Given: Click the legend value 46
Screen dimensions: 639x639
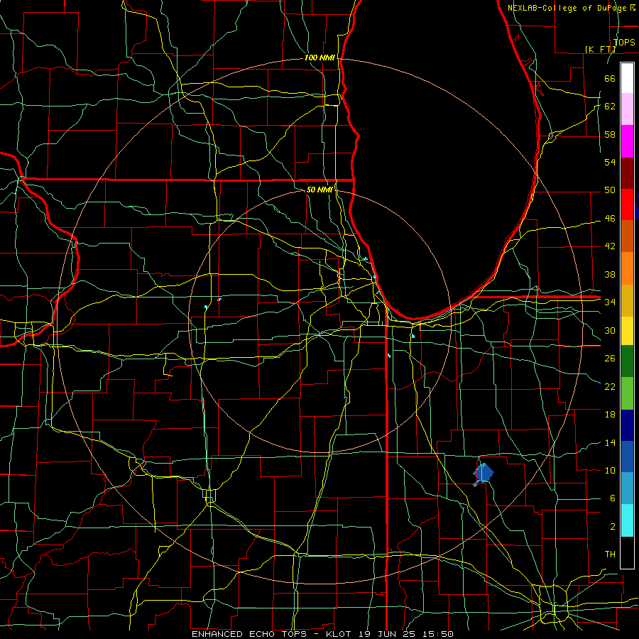Looking at the screenshot, I should [610, 219].
